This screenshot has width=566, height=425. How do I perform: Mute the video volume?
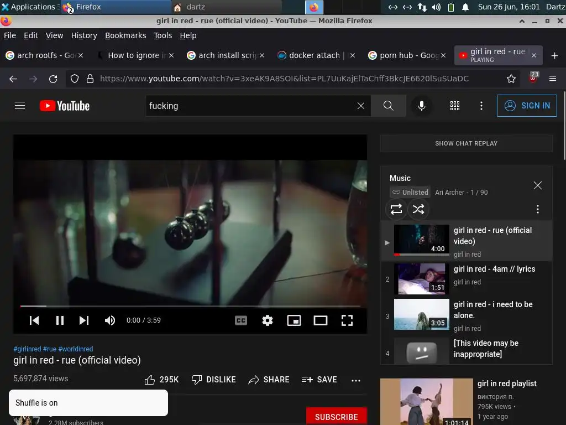tap(110, 320)
